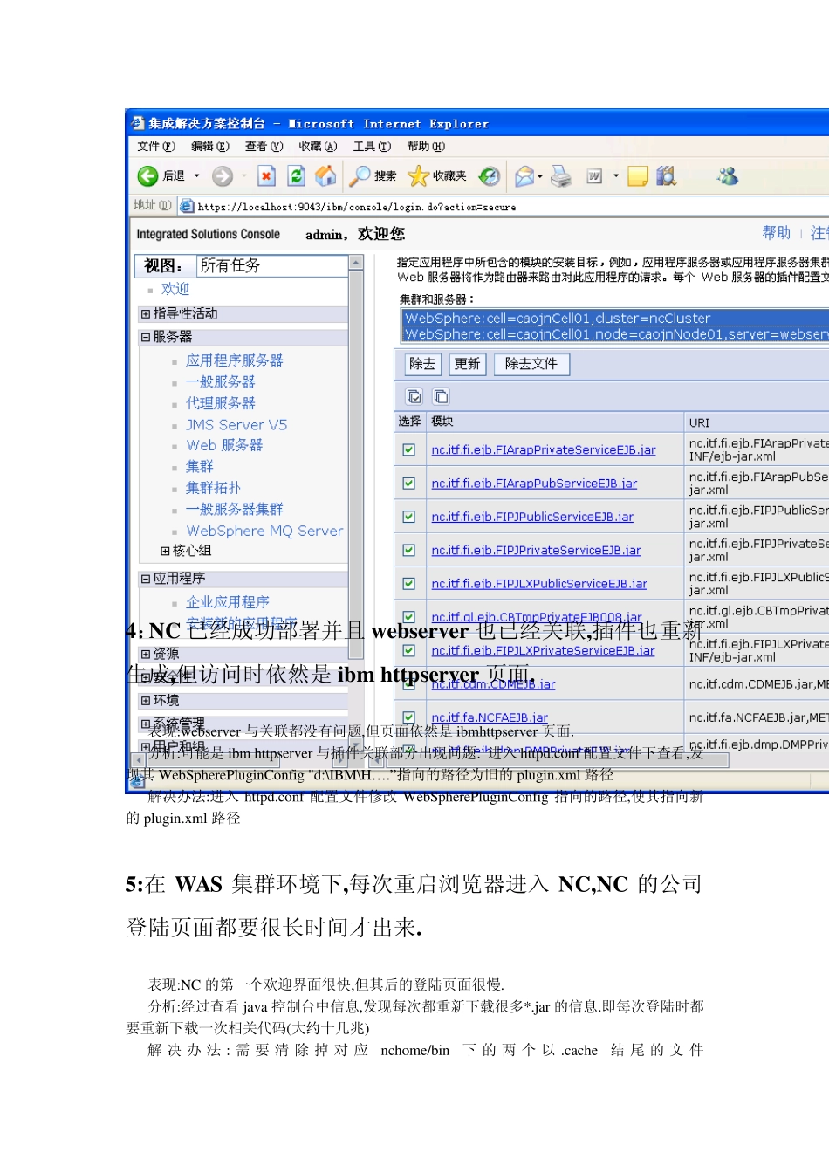Click the IE title bar page icon
The image size is (829, 1173).
coord(137,123)
